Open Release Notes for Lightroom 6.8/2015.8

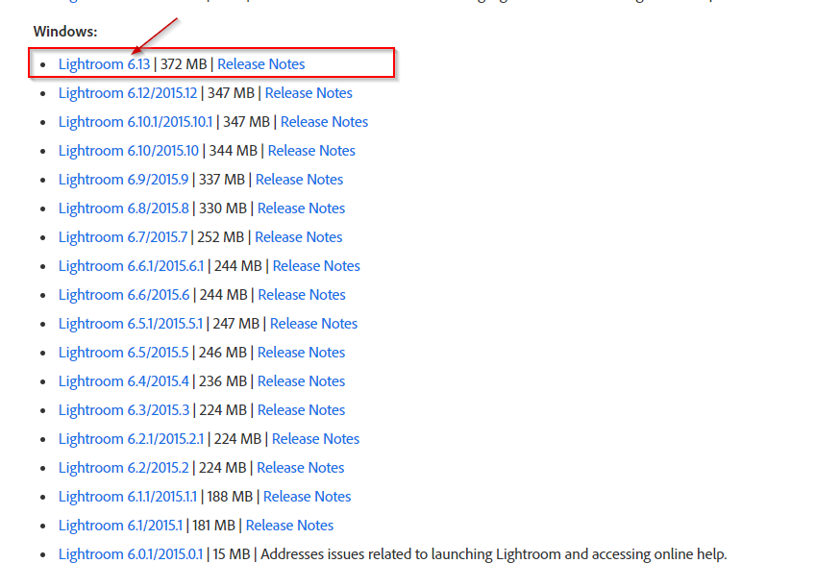click(x=302, y=208)
